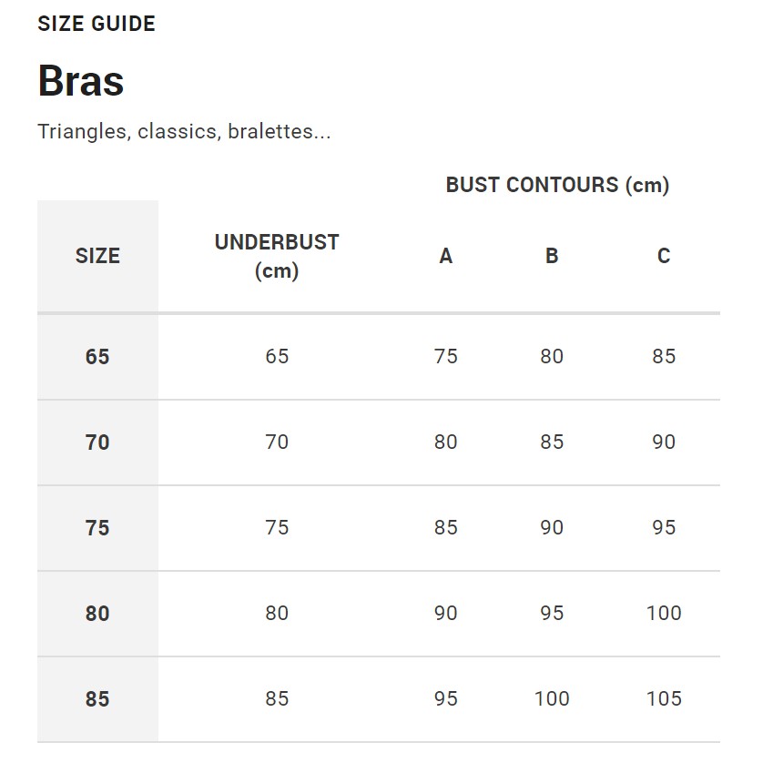
Task: Click the SIZE GUIDE heading
Action: coord(97,24)
